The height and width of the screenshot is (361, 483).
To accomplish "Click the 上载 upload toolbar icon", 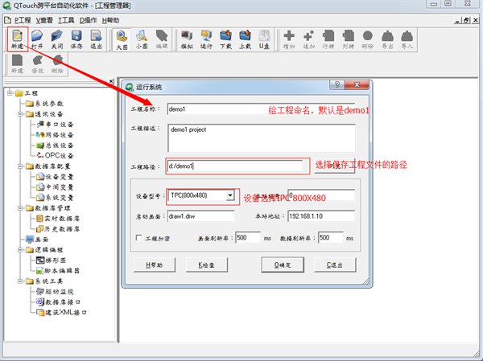I will [244, 39].
